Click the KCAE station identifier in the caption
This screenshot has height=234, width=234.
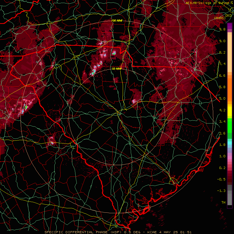pyautogui.click(x=152, y=232)
